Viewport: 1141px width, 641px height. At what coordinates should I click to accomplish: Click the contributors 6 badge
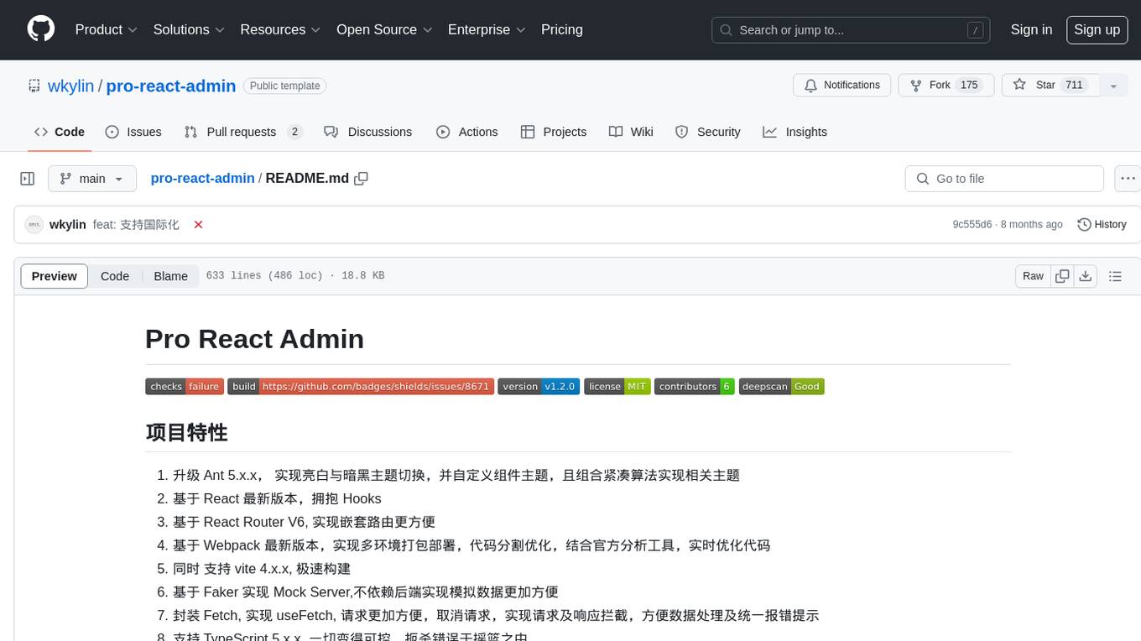coord(695,387)
